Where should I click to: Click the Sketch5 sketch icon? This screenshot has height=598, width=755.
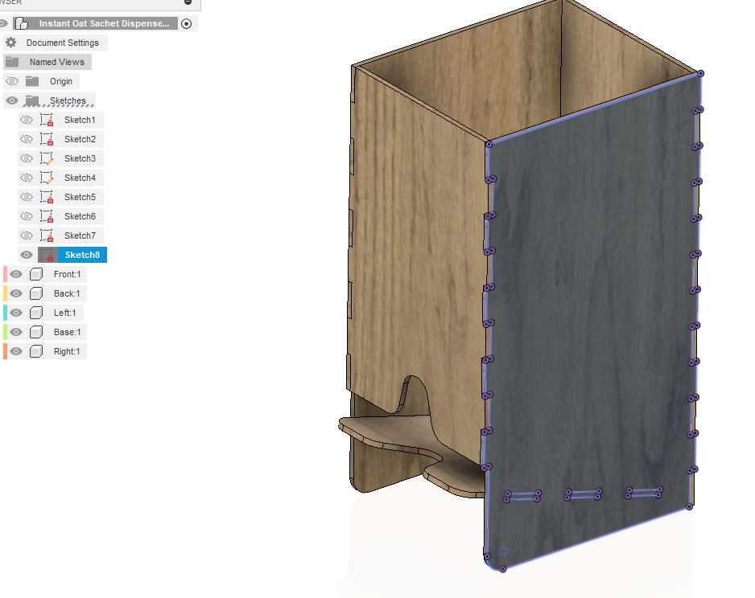(47, 197)
